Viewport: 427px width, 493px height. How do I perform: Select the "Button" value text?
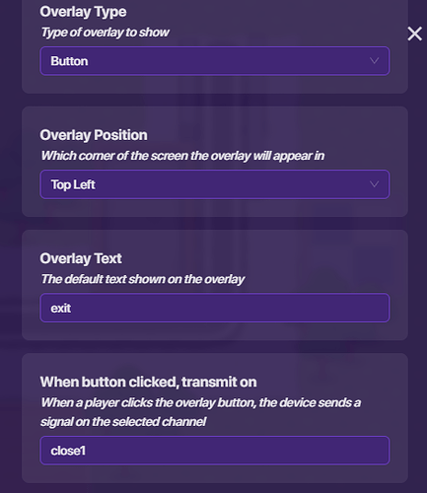[x=69, y=61]
